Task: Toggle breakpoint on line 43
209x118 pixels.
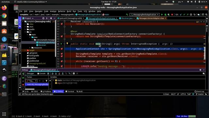Action: tap(62, 36)
